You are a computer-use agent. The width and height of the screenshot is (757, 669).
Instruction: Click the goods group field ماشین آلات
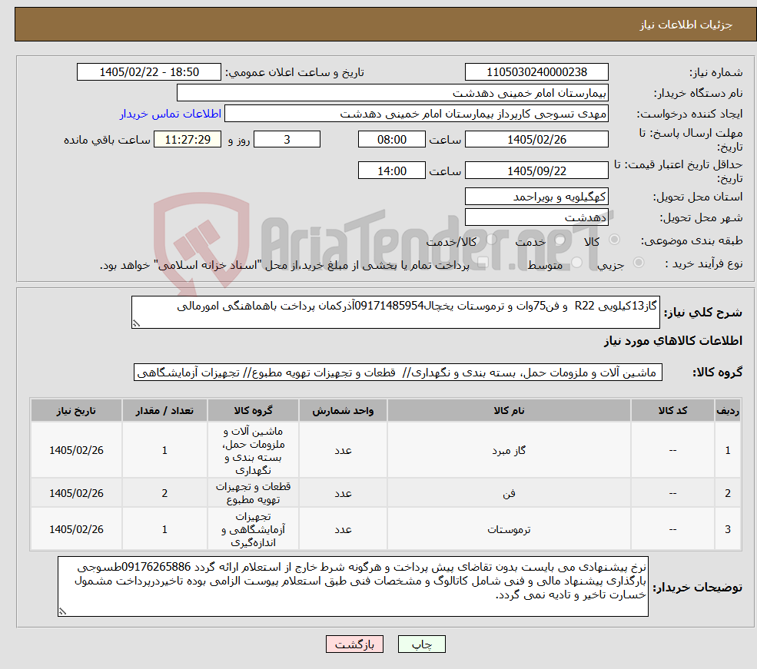pyautogui.click(x=398, y=373)
